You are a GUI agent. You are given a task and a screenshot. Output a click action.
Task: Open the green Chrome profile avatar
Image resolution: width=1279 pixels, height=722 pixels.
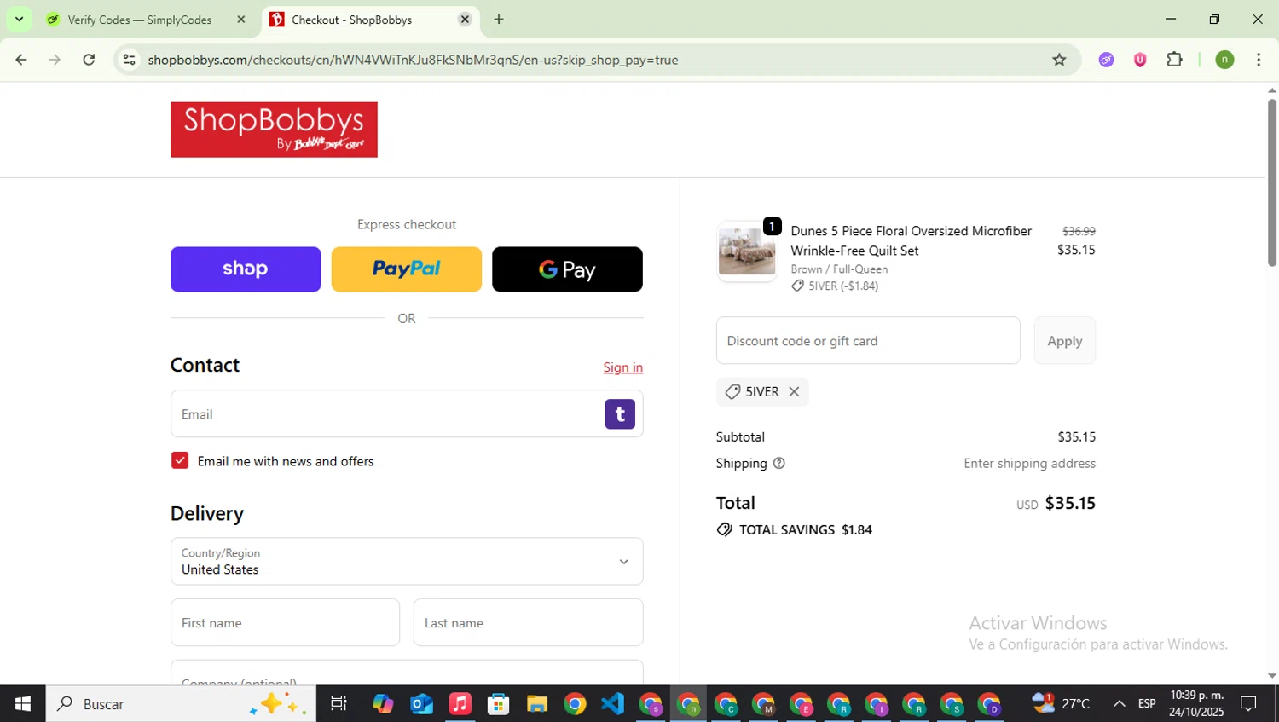click(x=1224, y=60)
